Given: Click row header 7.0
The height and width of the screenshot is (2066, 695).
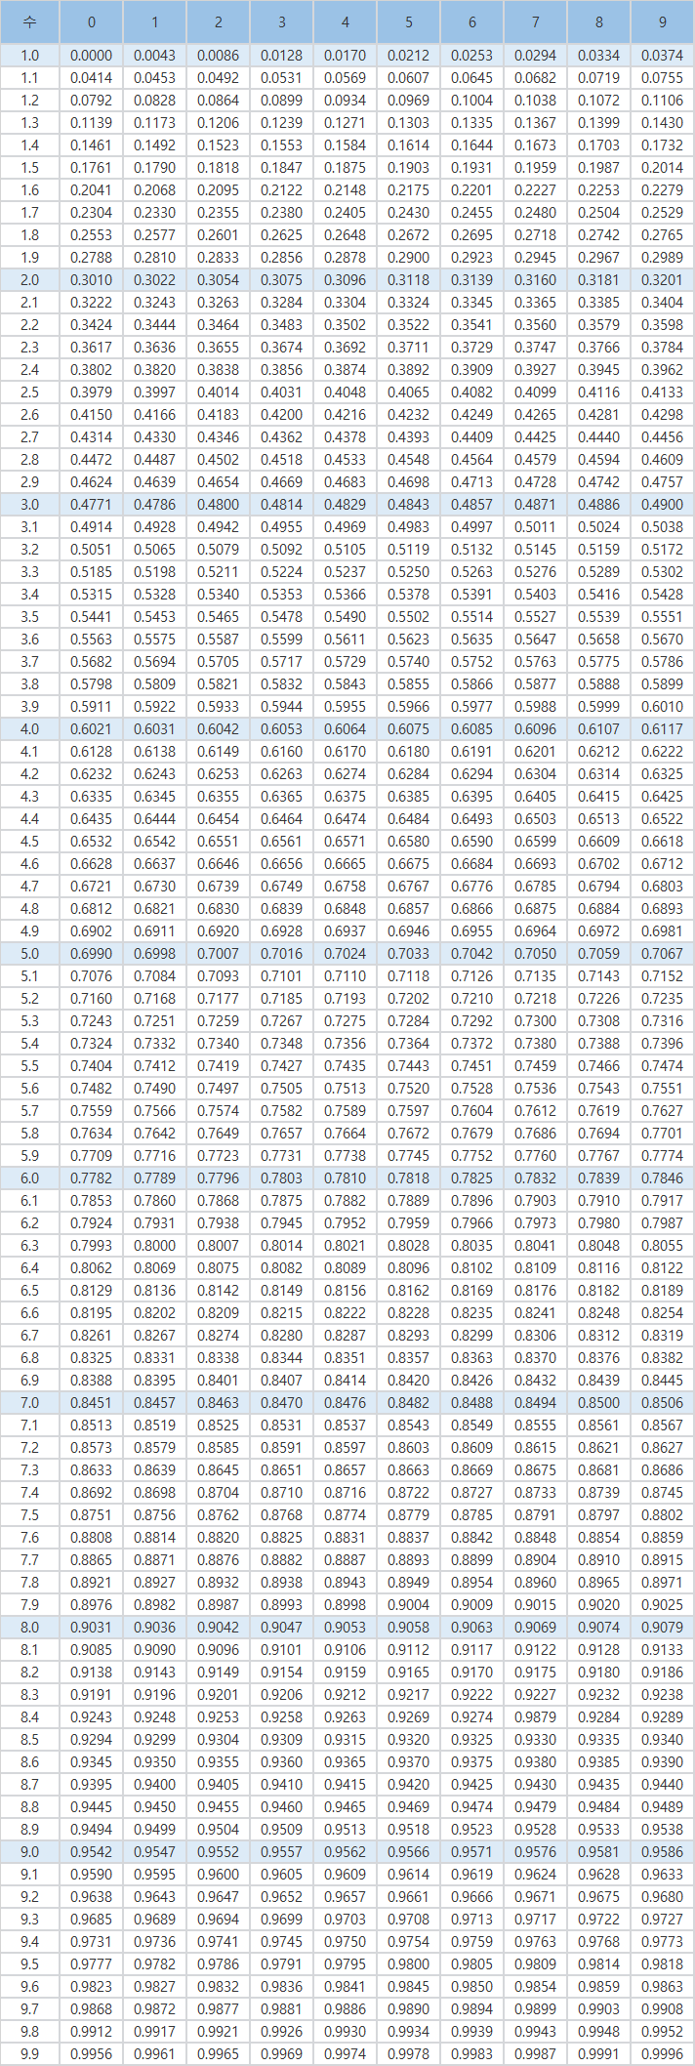Looking at the screenshot, I should pos(30,1403).
